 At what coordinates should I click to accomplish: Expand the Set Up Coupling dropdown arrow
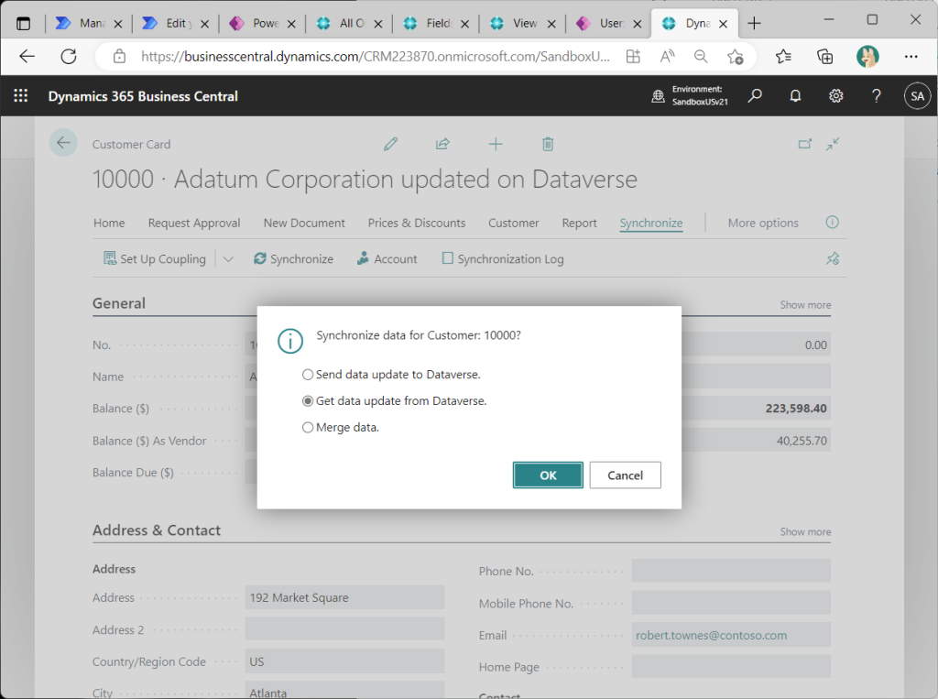(x=228, y=259)
